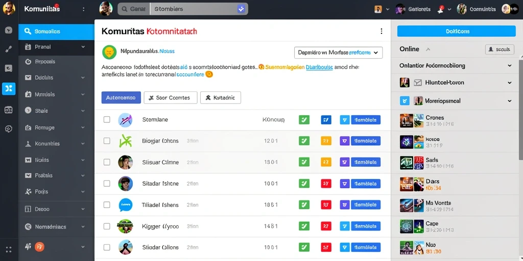Screen dimensions: 523x261
Task: Click the orange badge icon in Biogar Ohons row
Action: 326,141
